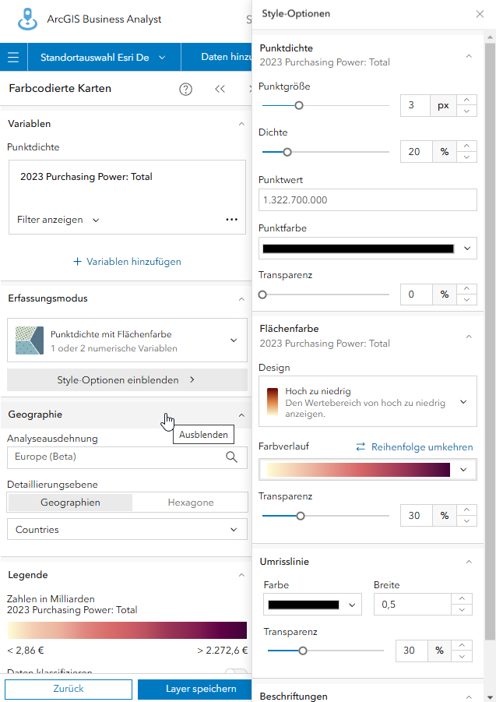Open the Countries level dropdown
Viewport: 496px width, 702px height.
(127, 529)
